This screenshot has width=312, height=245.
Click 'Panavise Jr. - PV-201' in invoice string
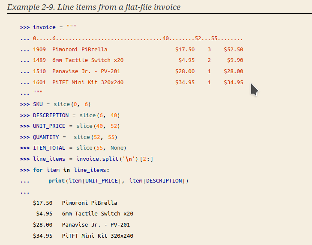pos(87,71)
